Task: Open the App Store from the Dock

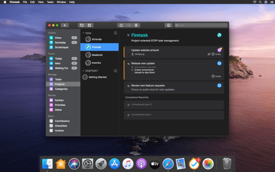Action: coord(114,164)
